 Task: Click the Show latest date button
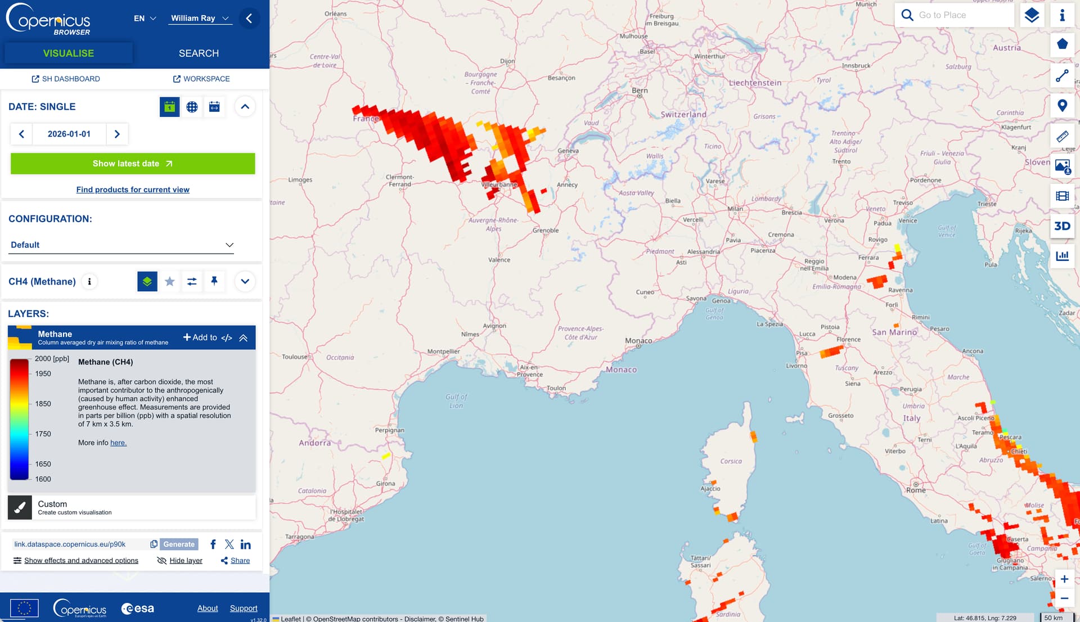[133, 164]
